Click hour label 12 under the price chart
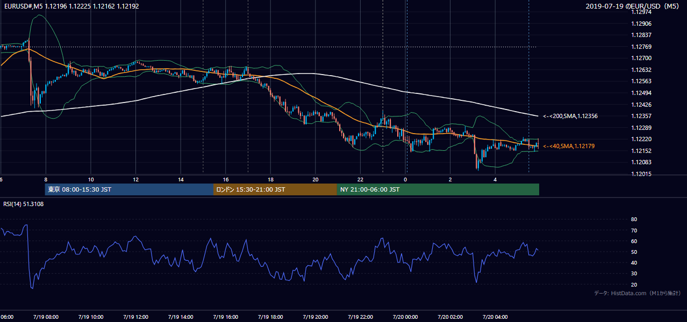Screen dimensions: 687x322 click(135, 179)
